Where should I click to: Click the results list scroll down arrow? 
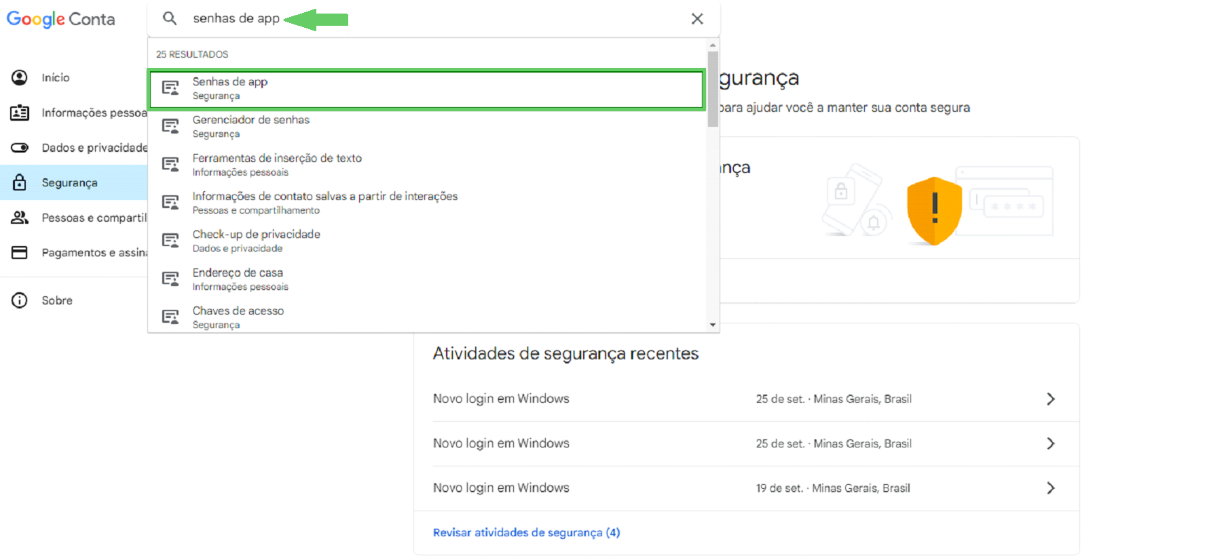713,325
